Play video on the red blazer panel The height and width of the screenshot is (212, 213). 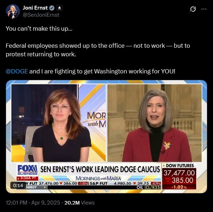click(155, 123)
